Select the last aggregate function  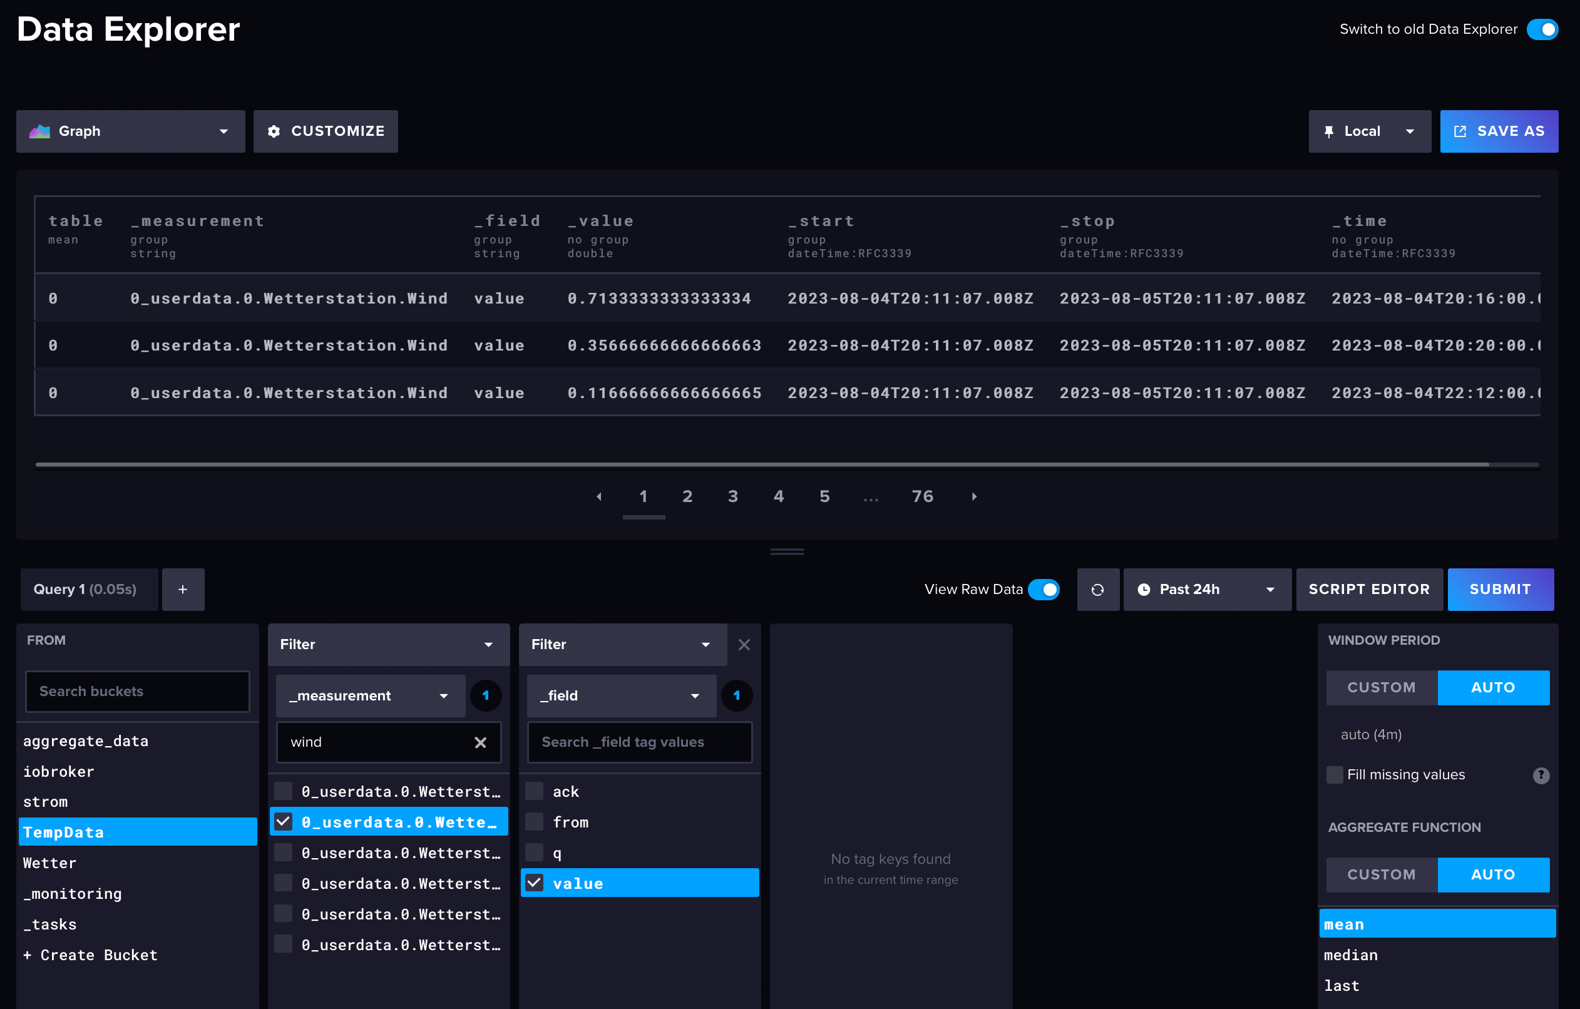[x=1437, y=985]
